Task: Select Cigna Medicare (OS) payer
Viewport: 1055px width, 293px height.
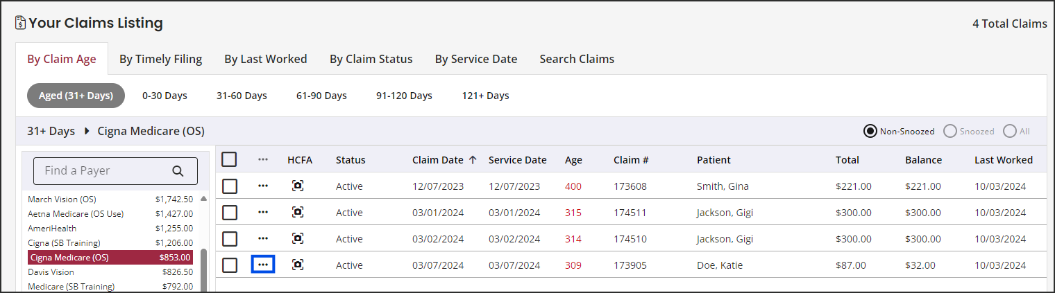Action: (110, 257)
